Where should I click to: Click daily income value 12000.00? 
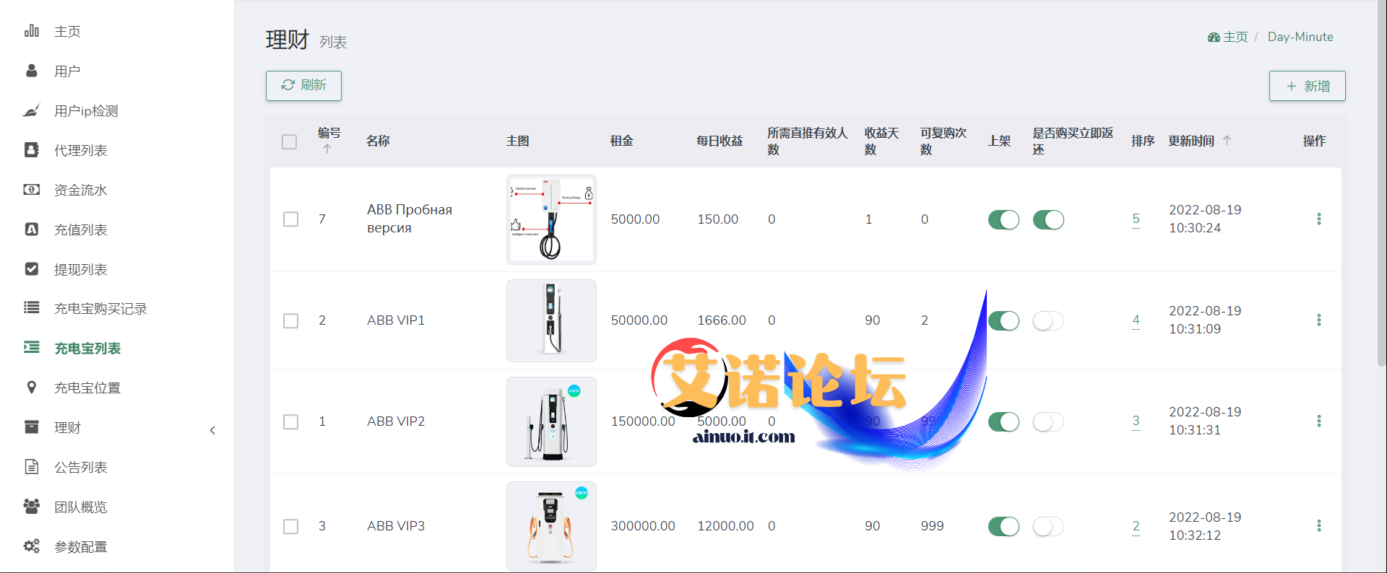725,526
